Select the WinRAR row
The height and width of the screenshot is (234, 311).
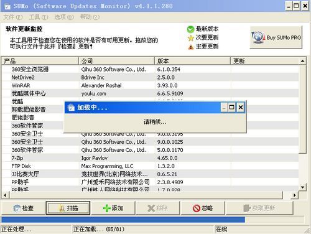(x=151, y=85)
